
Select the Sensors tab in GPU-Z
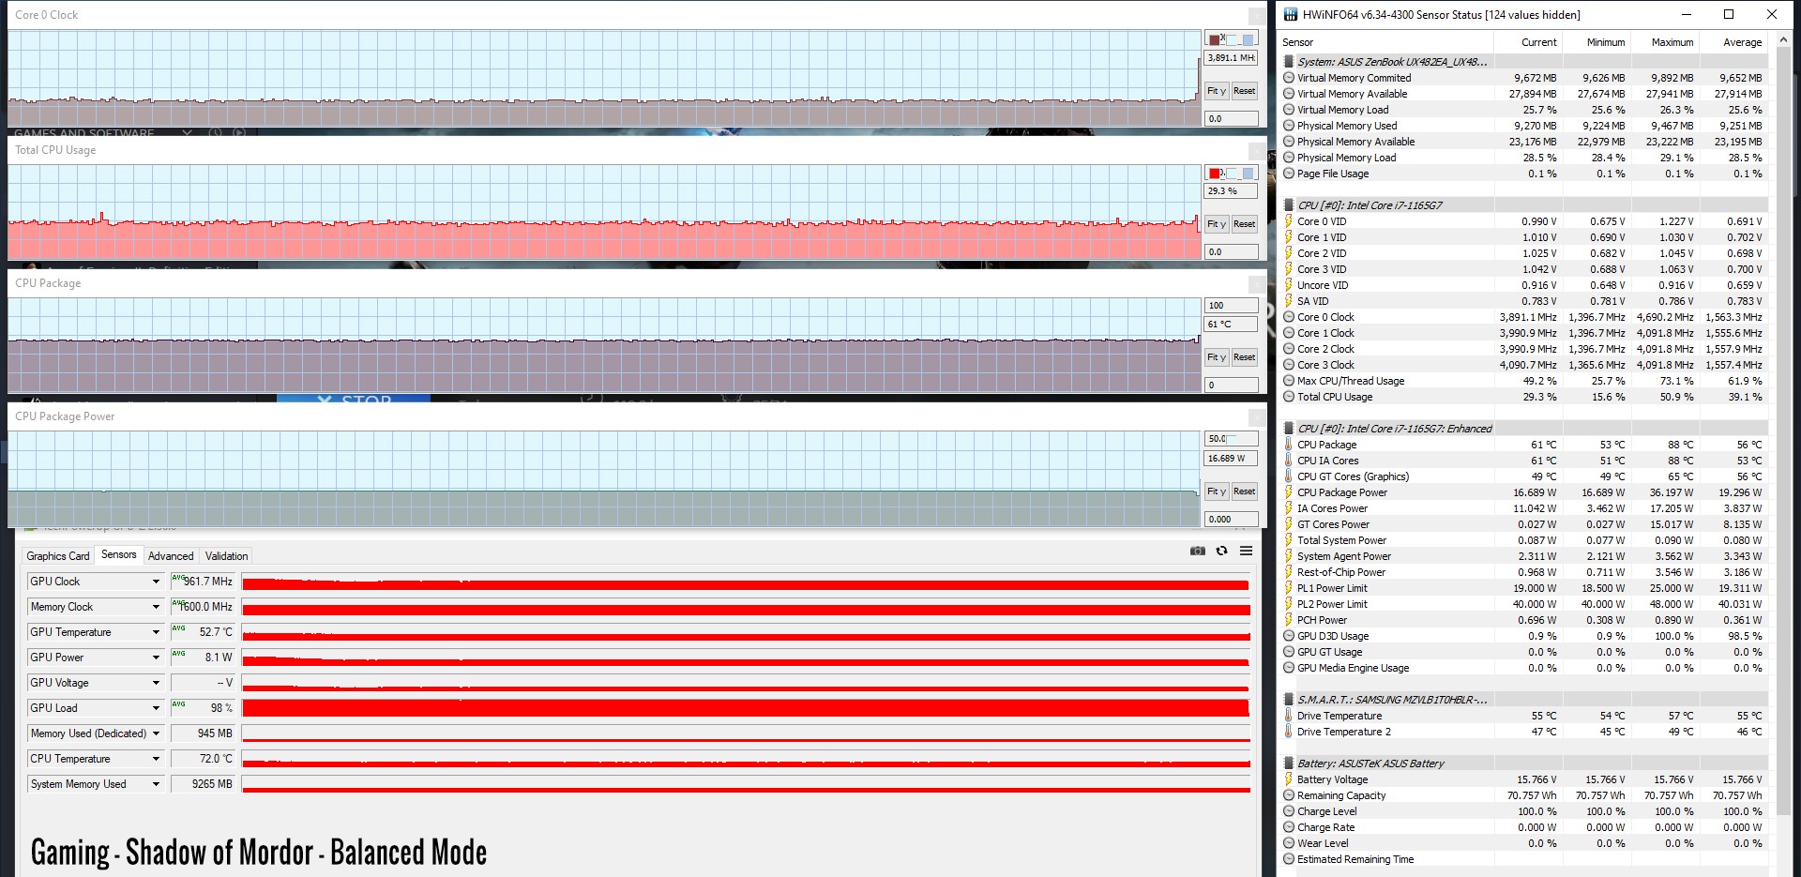tap(119, 555)
